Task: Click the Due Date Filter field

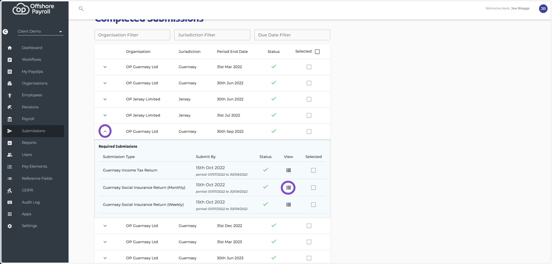Action: pos(292,35)
